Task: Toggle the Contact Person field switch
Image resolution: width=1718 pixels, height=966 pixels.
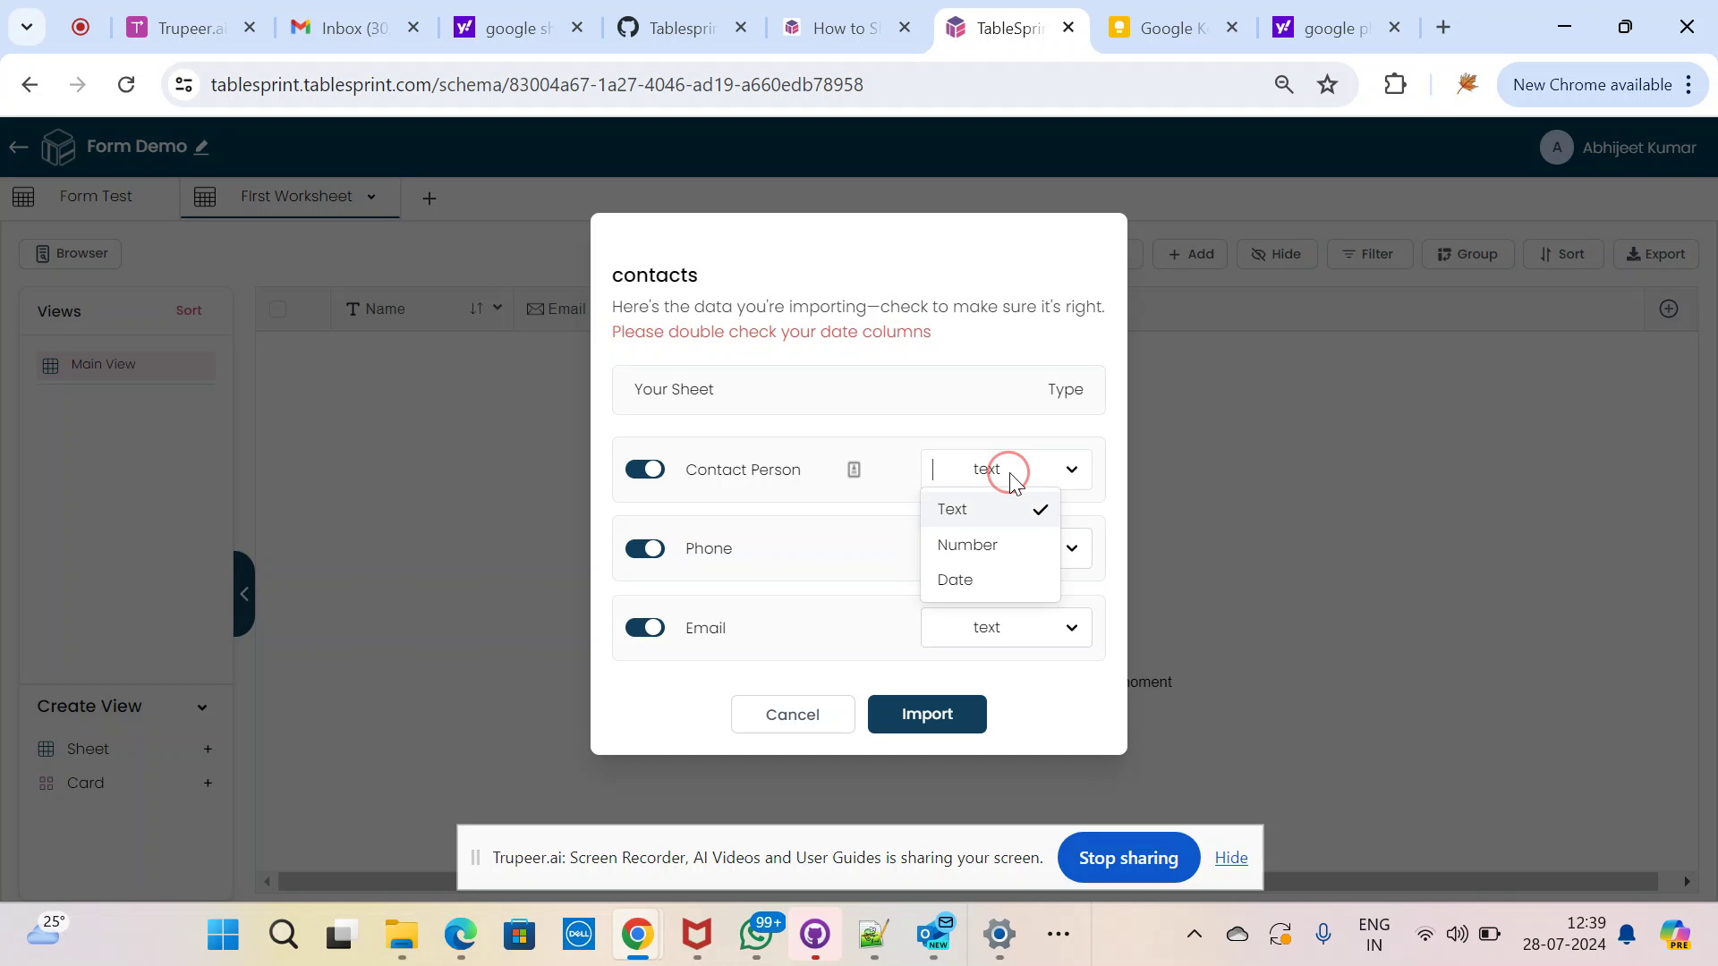Action: pos(647,470)
